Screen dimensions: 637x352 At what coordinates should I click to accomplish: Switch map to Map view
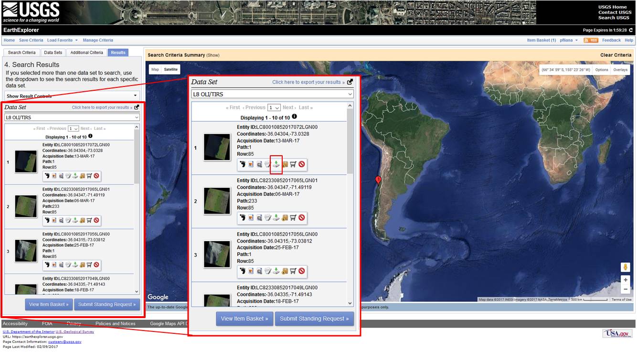pos(155,70)
